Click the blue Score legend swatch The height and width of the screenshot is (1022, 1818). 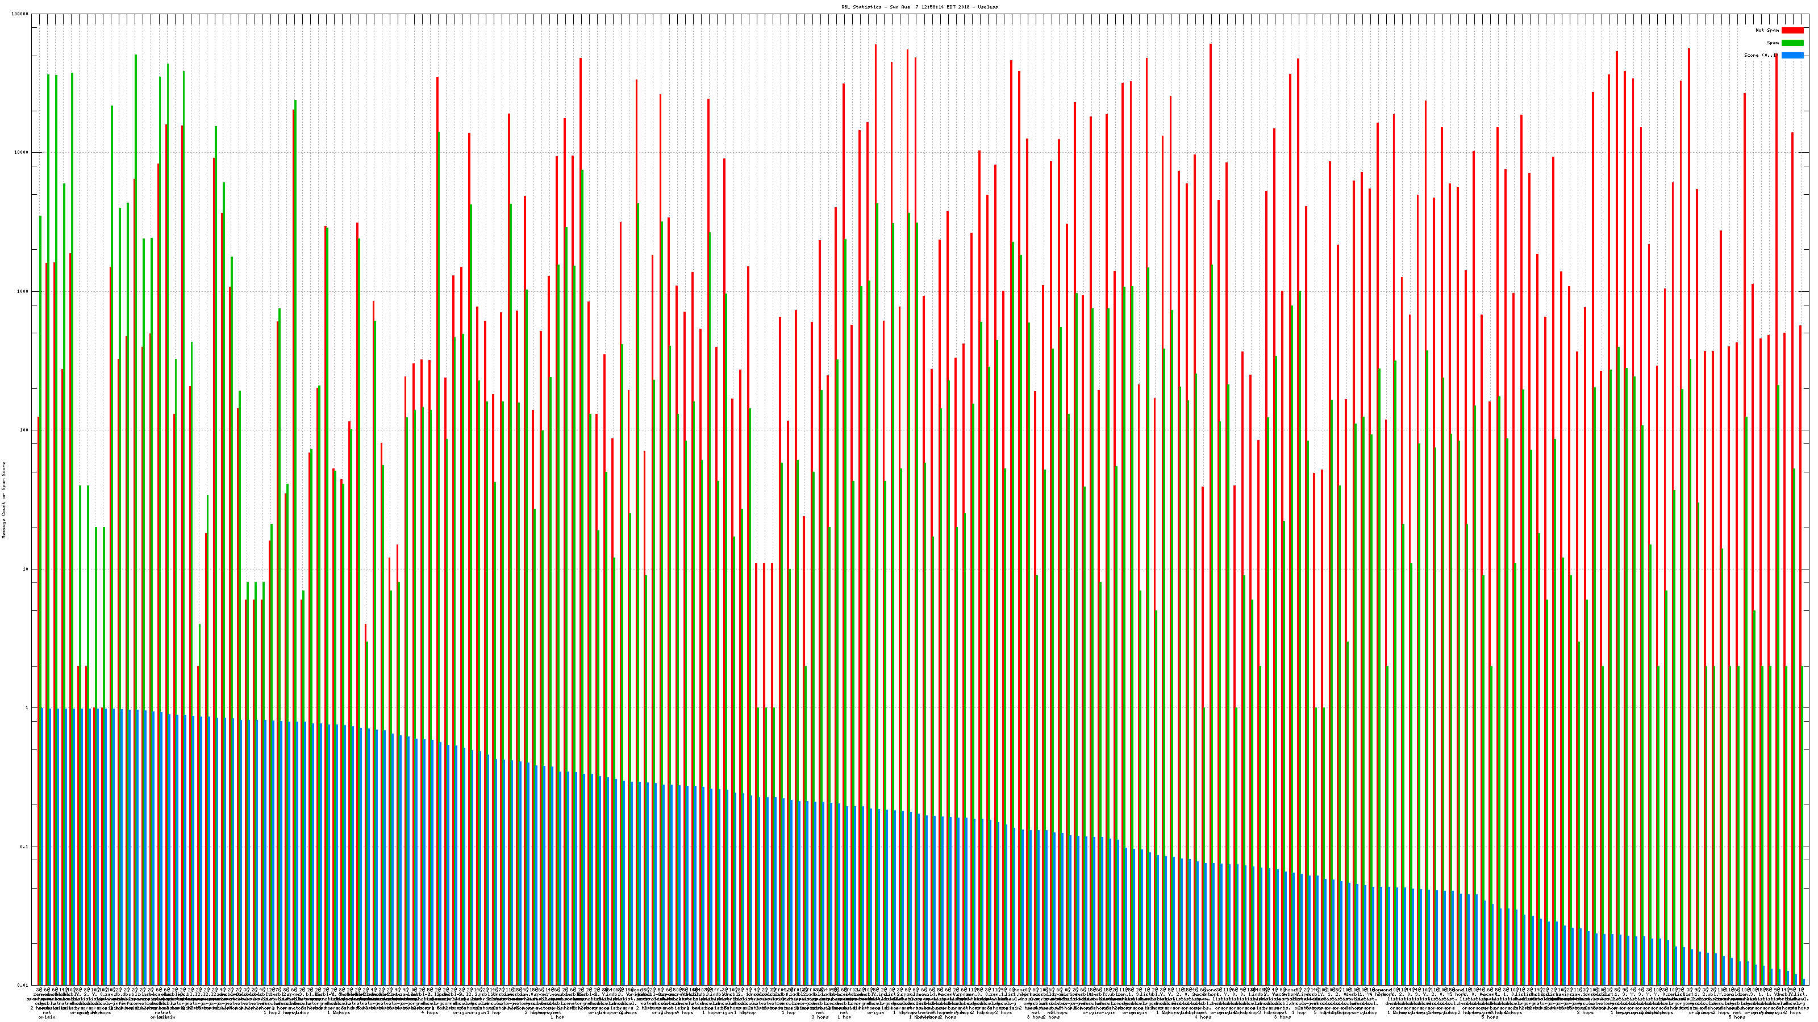pyautogui.click(x=1792, y=55)
